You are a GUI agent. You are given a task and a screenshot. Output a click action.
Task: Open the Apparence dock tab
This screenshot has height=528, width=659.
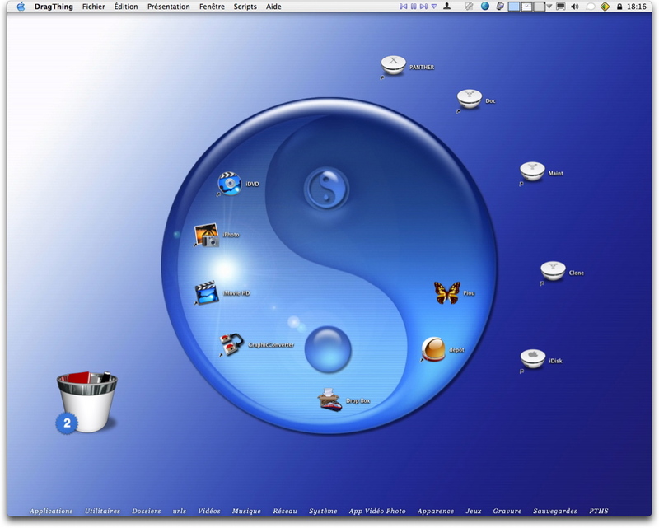(x=436, y=511)
